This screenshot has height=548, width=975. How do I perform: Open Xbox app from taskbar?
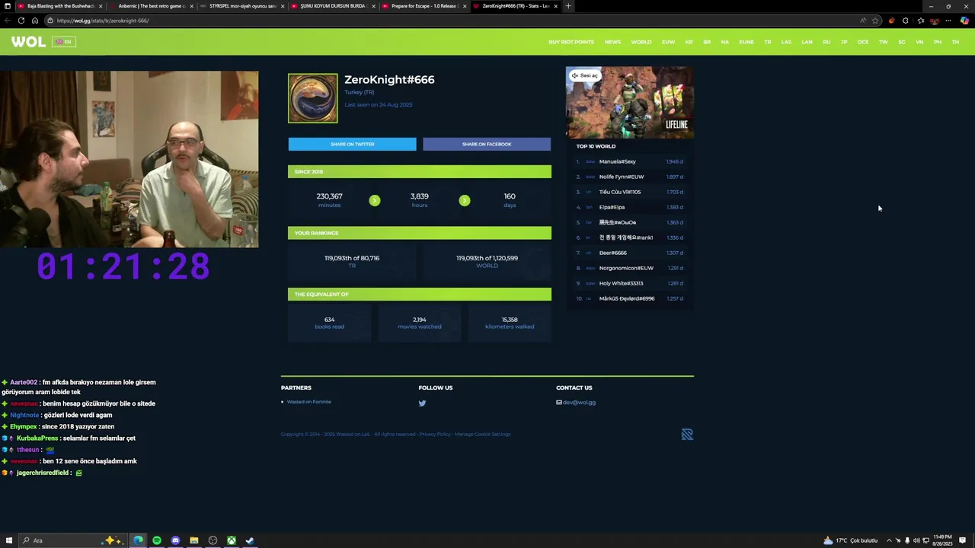point(231,540)
